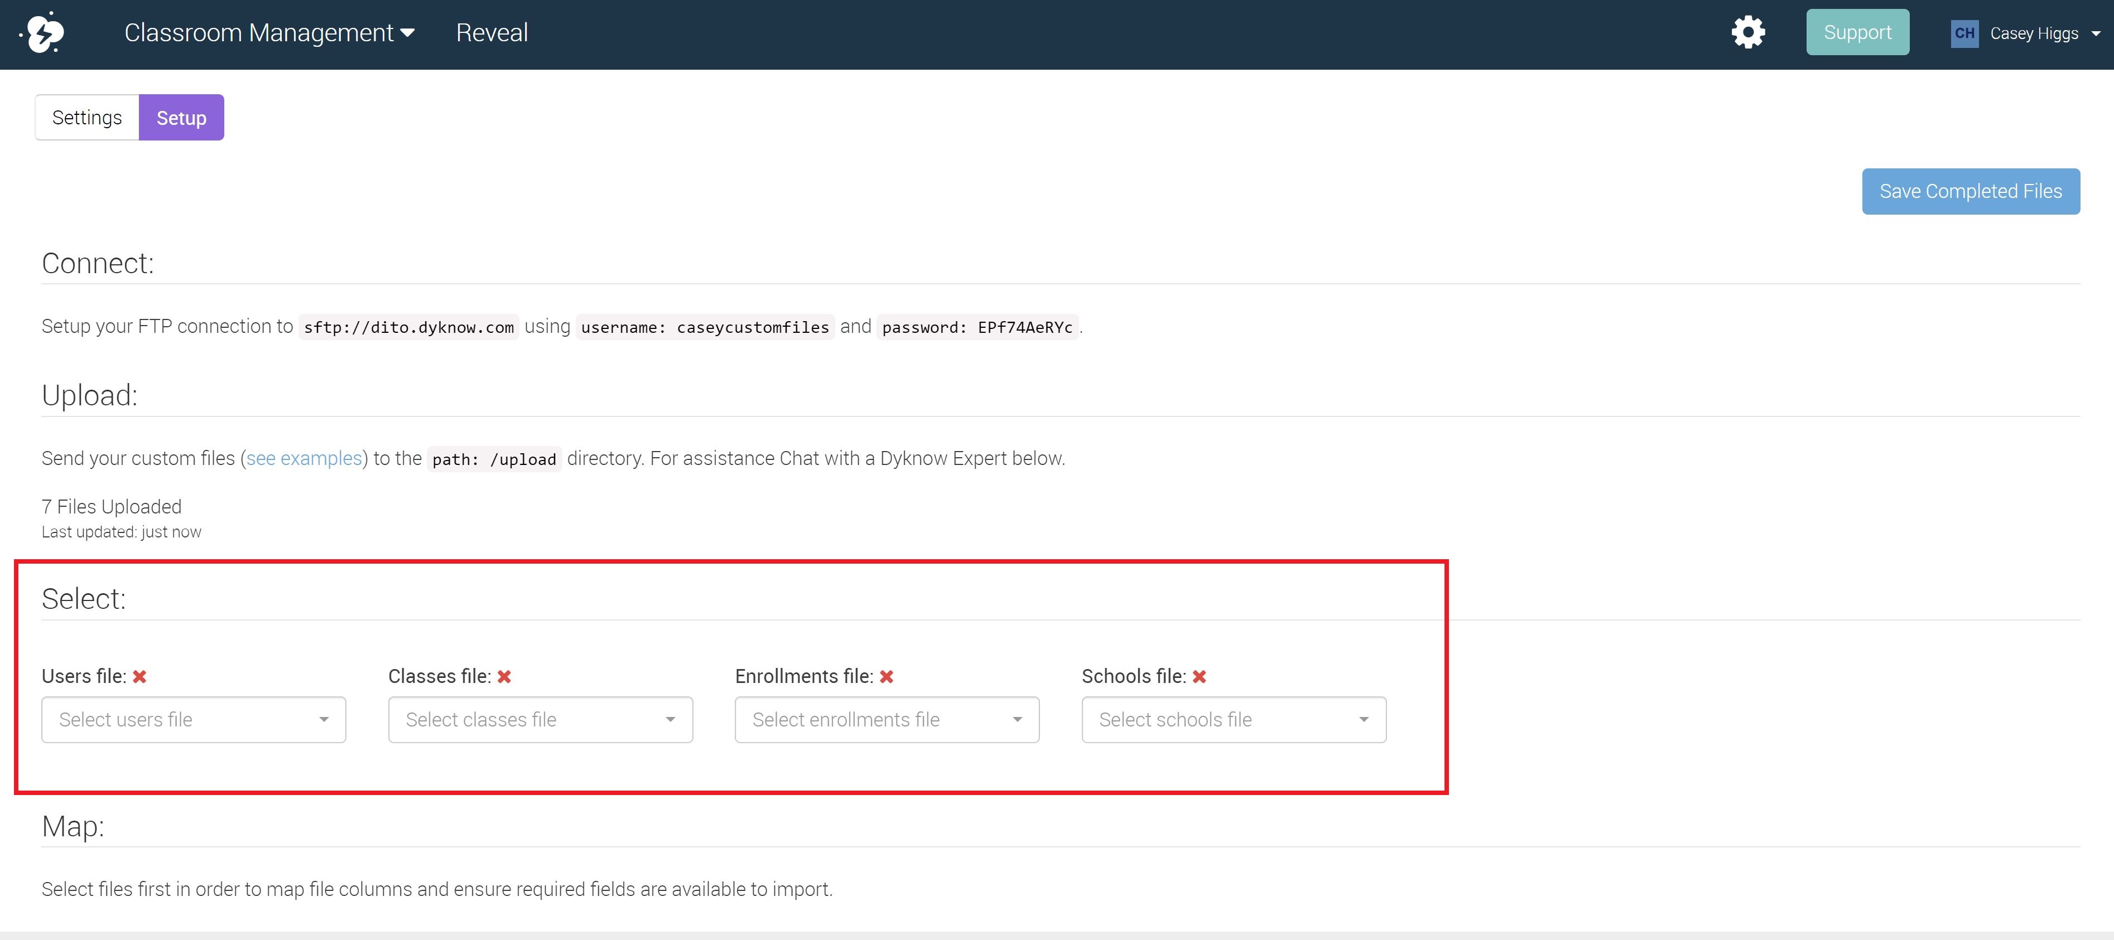Screen dimensions: 2114x940
Task: Open the Select schools file dropdown
Action: 1234,719
